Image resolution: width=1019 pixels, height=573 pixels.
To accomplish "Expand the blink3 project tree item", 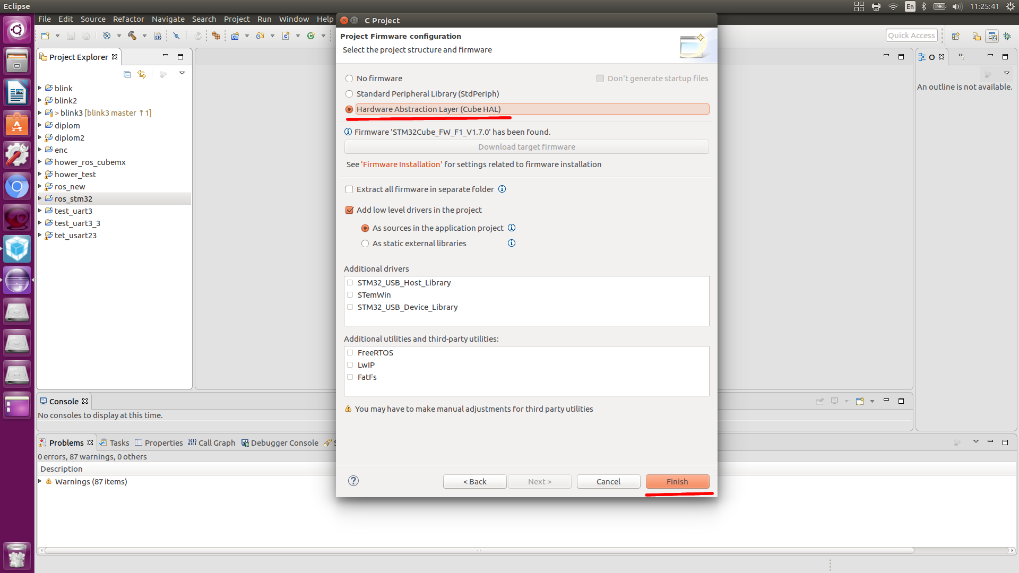I will tap(40, 112).
